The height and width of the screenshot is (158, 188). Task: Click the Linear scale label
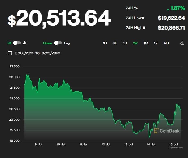(x=48, y=43)
